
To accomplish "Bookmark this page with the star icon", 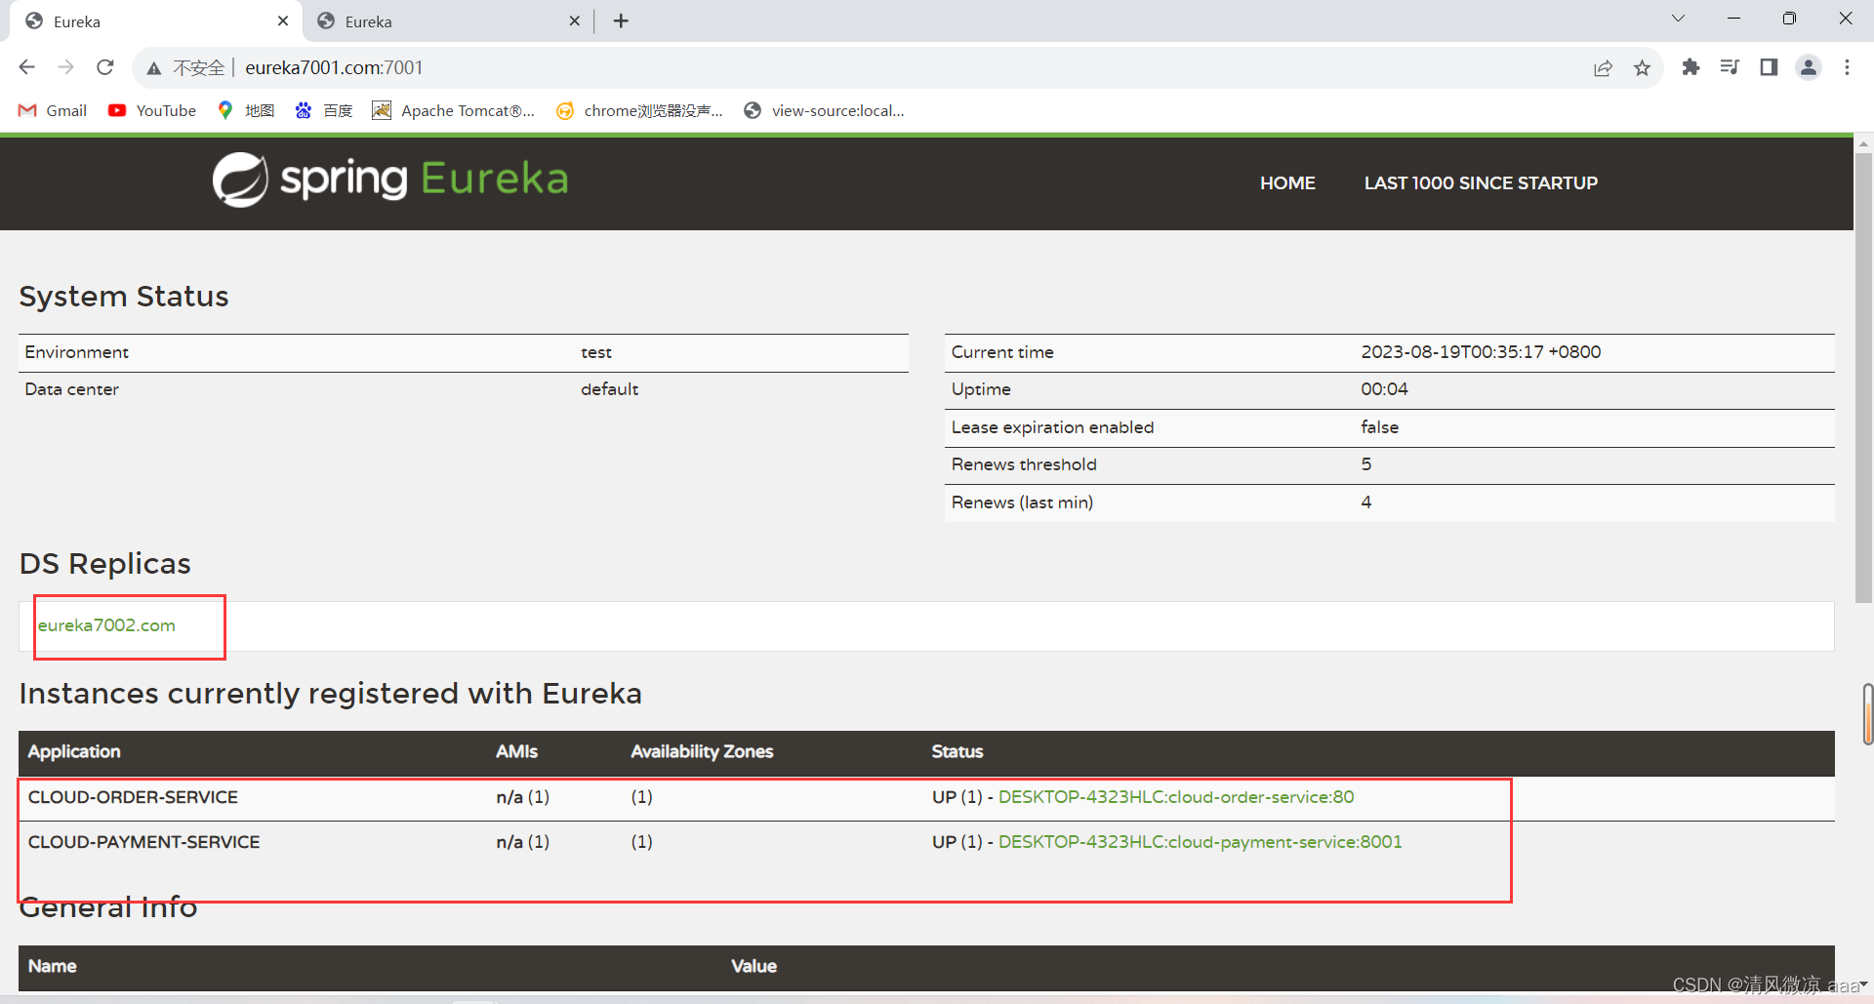I will [1642, 68].
